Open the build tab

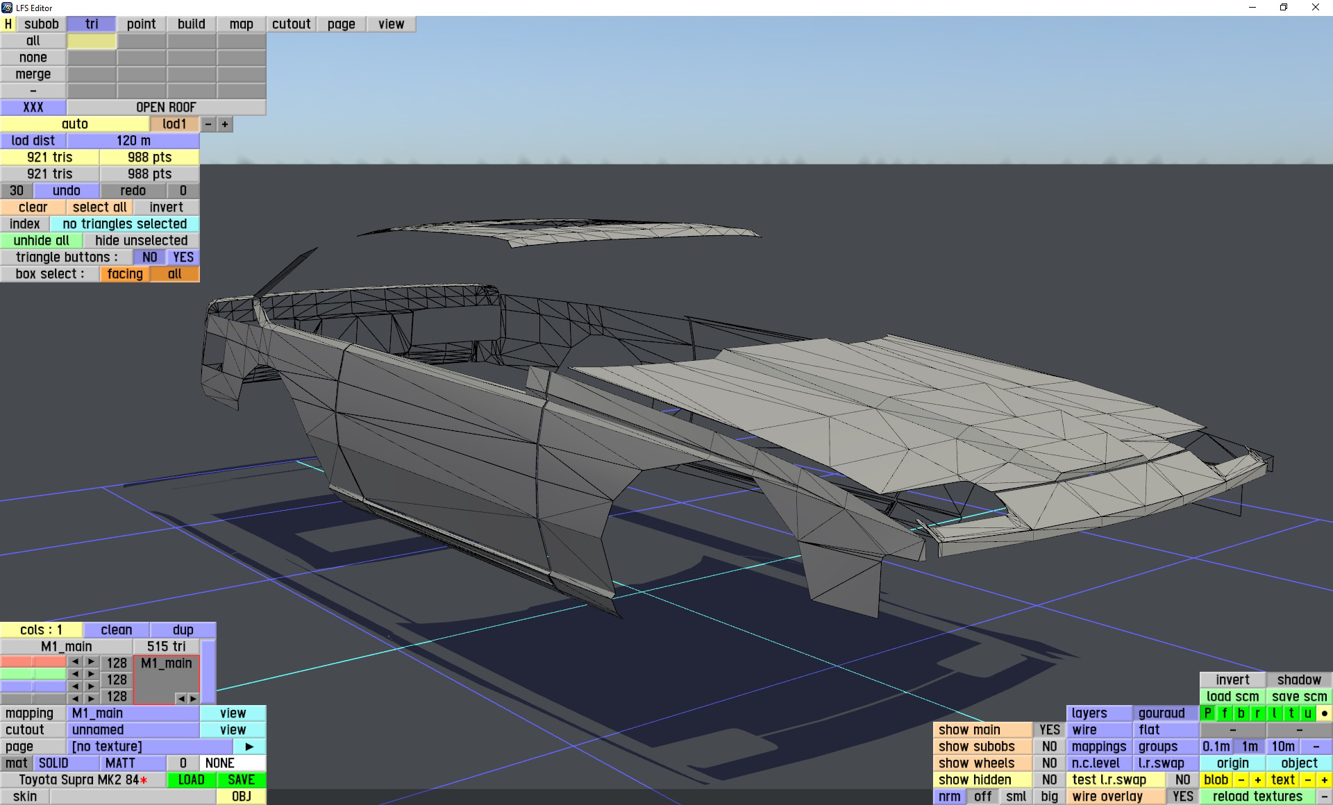coord(191,24)
